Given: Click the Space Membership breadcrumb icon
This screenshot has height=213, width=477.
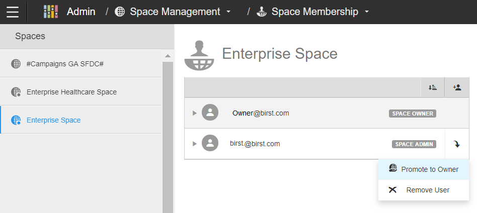Looking at the screenshot, I should [x=261, y=12].
